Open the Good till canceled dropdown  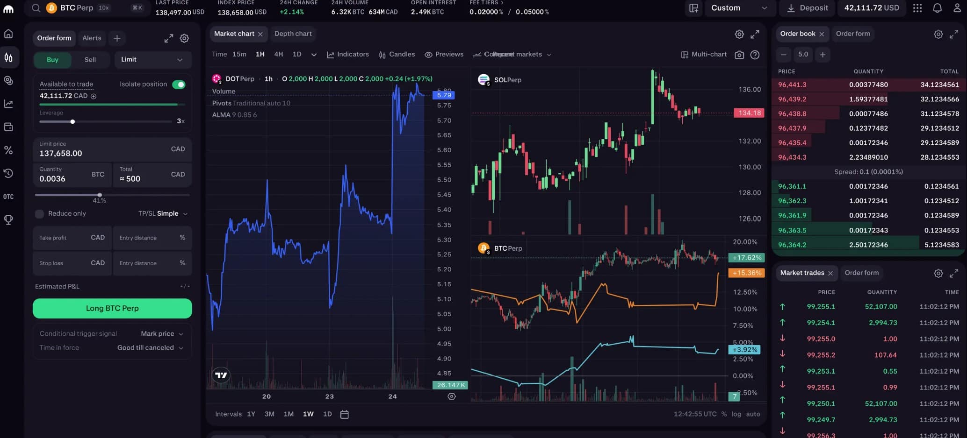tap(150, 347)
